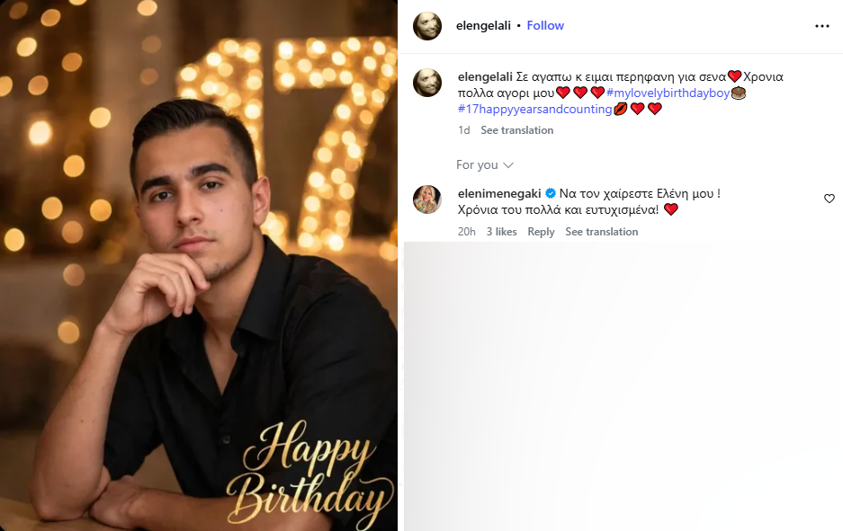The image size is (843, 531).
Task: Reply to the elenimenegaki comment
Action: (x=541, y=232)
